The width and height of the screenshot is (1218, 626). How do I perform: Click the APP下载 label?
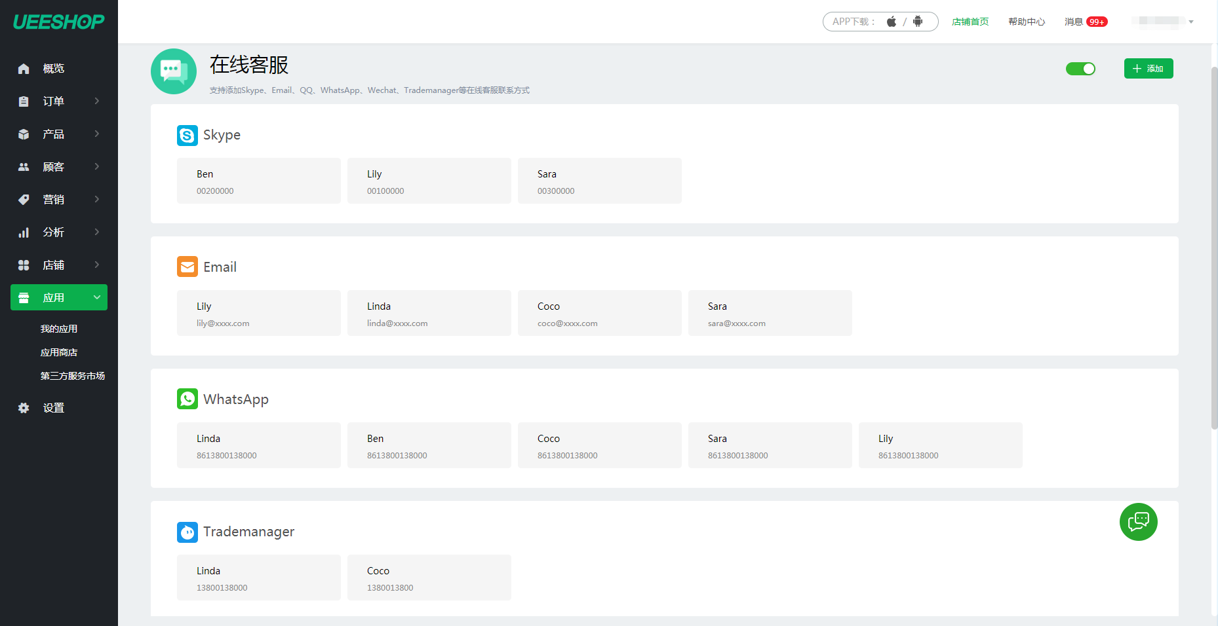tap(854, 22)
